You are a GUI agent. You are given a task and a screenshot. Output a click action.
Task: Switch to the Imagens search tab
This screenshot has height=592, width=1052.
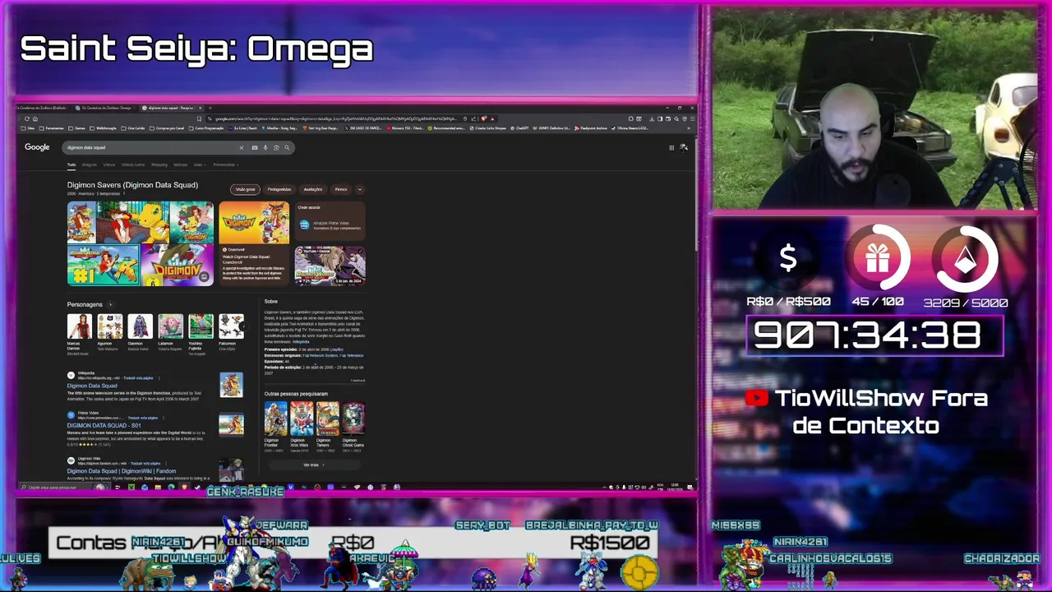[x=89, y=164]
